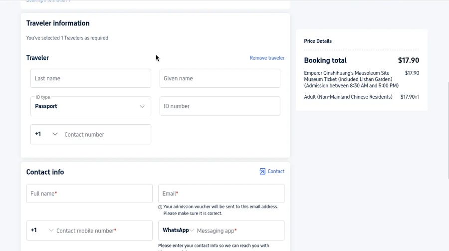Click the traveler Contact number field
The width and height of the screenshot is (449, 251).
(106, 134)
